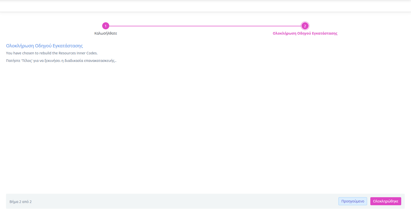Click the Καλωσήλθατε step label
Viewport: 411px width, 214px height.
(x=106, y=33)
